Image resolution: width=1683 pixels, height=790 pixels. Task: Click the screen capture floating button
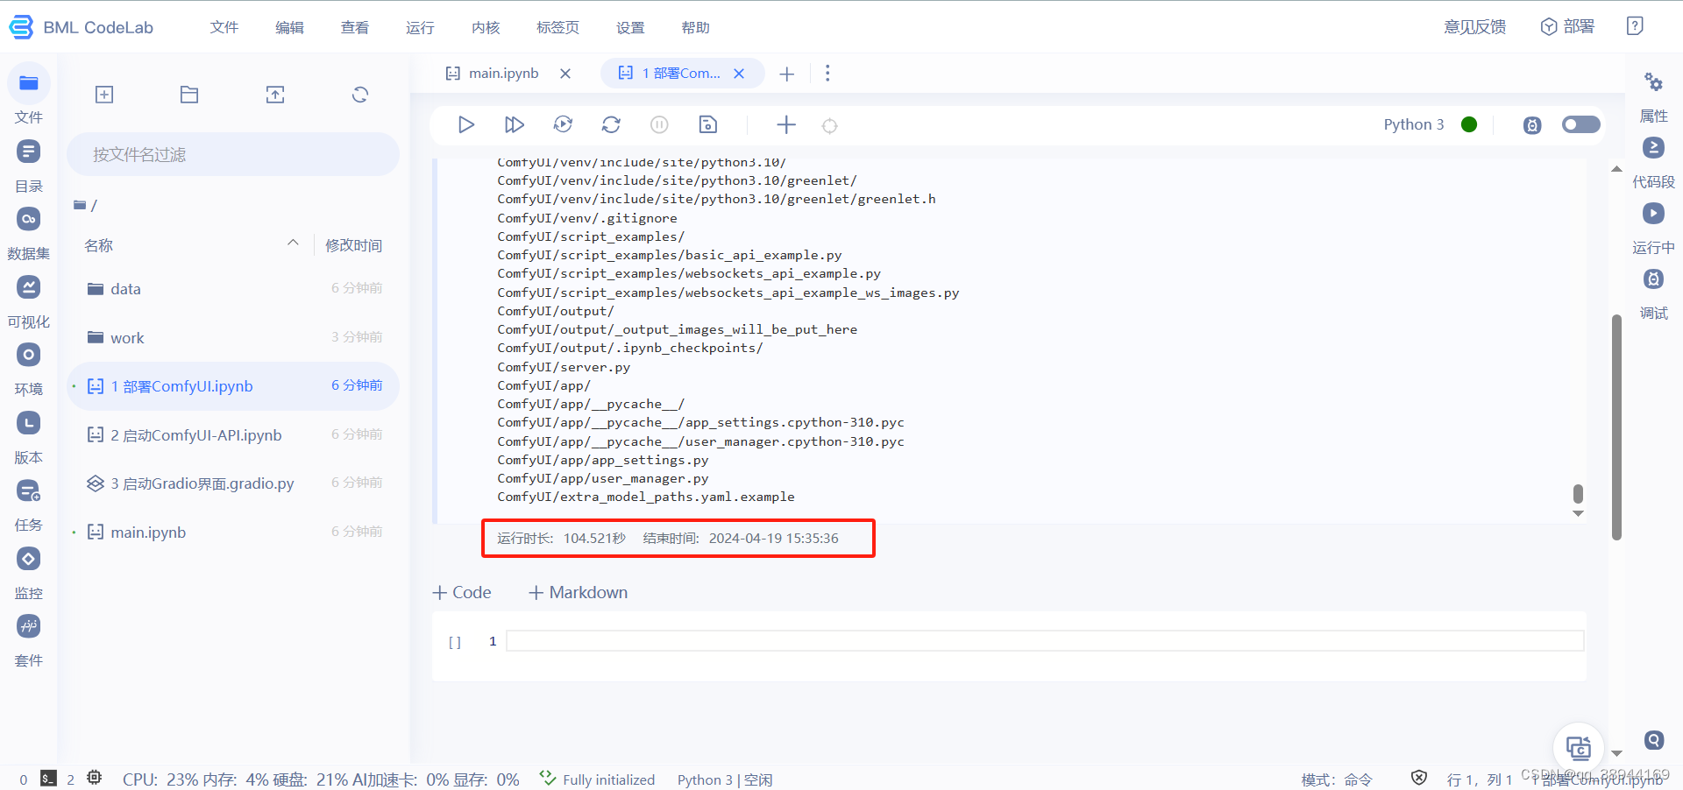[x=1579, y=748]
